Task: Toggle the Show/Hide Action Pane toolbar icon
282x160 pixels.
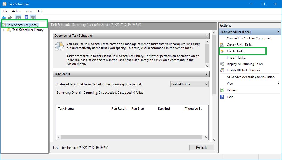Action: tap(33, 18)
